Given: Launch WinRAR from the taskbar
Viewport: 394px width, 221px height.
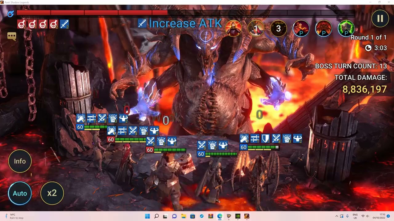Looking at the screenshot, I should coord(211,216).
